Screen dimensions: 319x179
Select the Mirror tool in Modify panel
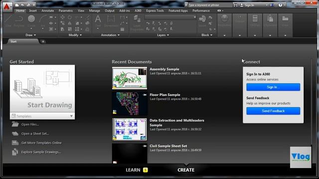pos(70,23)
